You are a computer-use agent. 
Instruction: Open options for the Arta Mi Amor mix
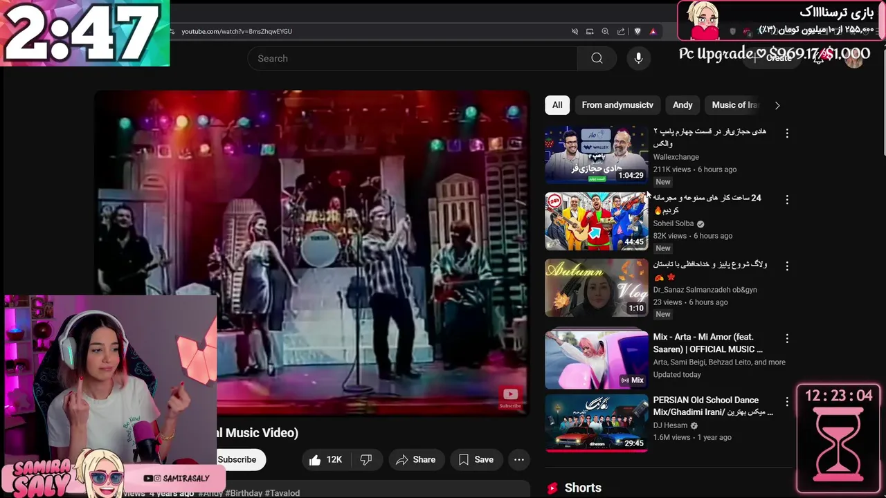click(787, 338)
